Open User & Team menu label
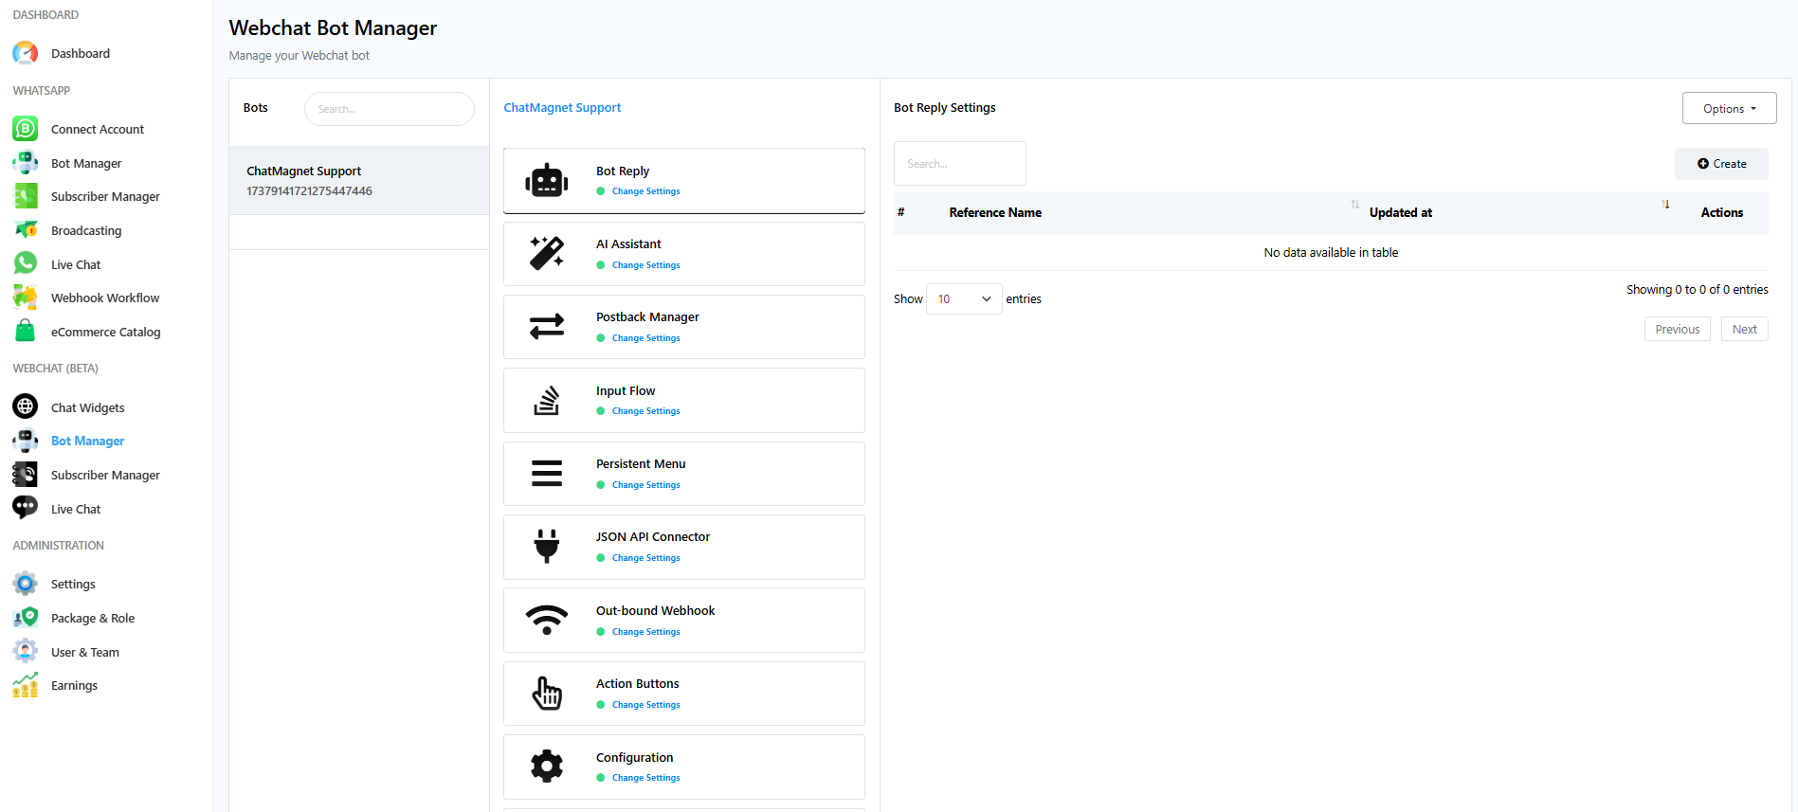The image size is (1798, 812). [85, 652]
